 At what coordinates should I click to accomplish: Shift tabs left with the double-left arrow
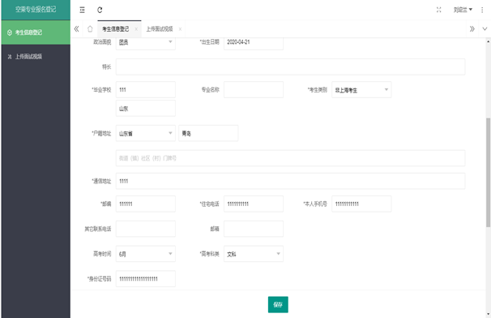coord(76,29)
